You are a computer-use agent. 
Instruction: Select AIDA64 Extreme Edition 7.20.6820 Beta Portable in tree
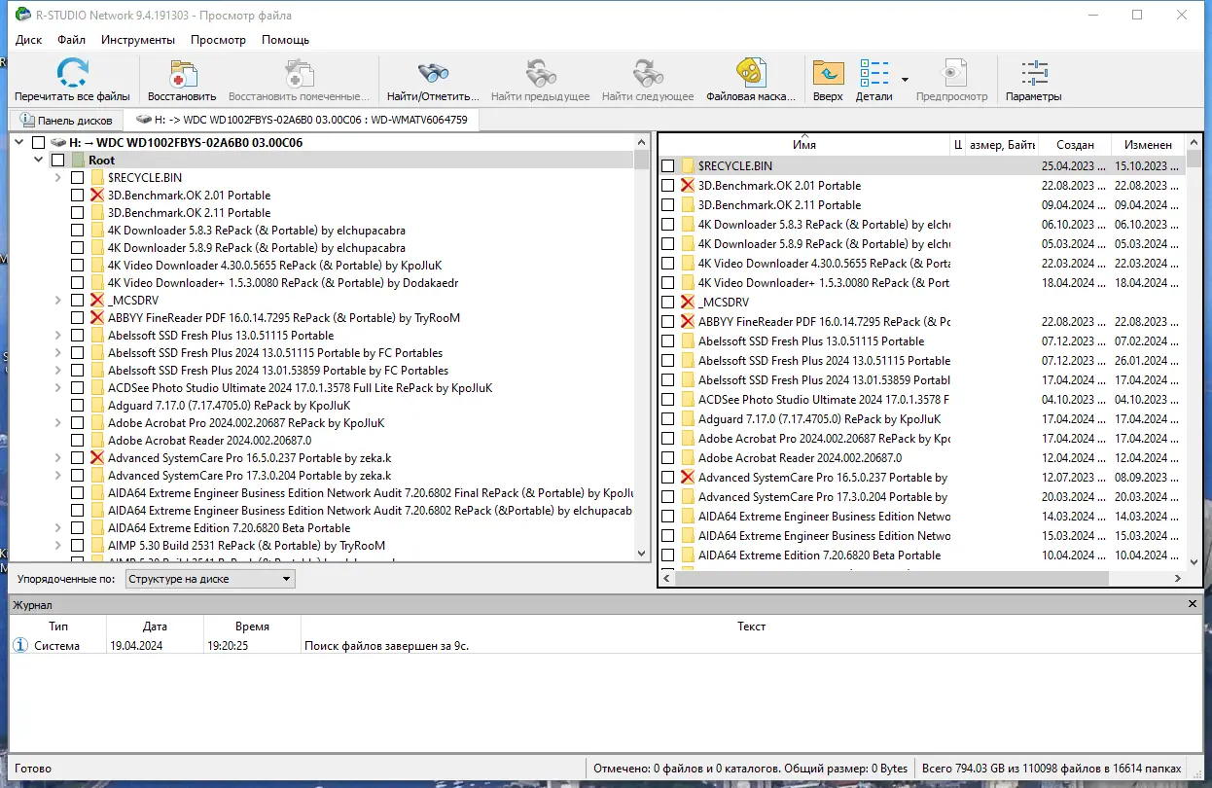(x=229, y=528)
